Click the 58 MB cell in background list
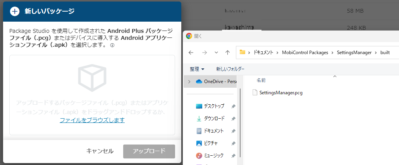The image size is (399, 165). pos(355,11)
